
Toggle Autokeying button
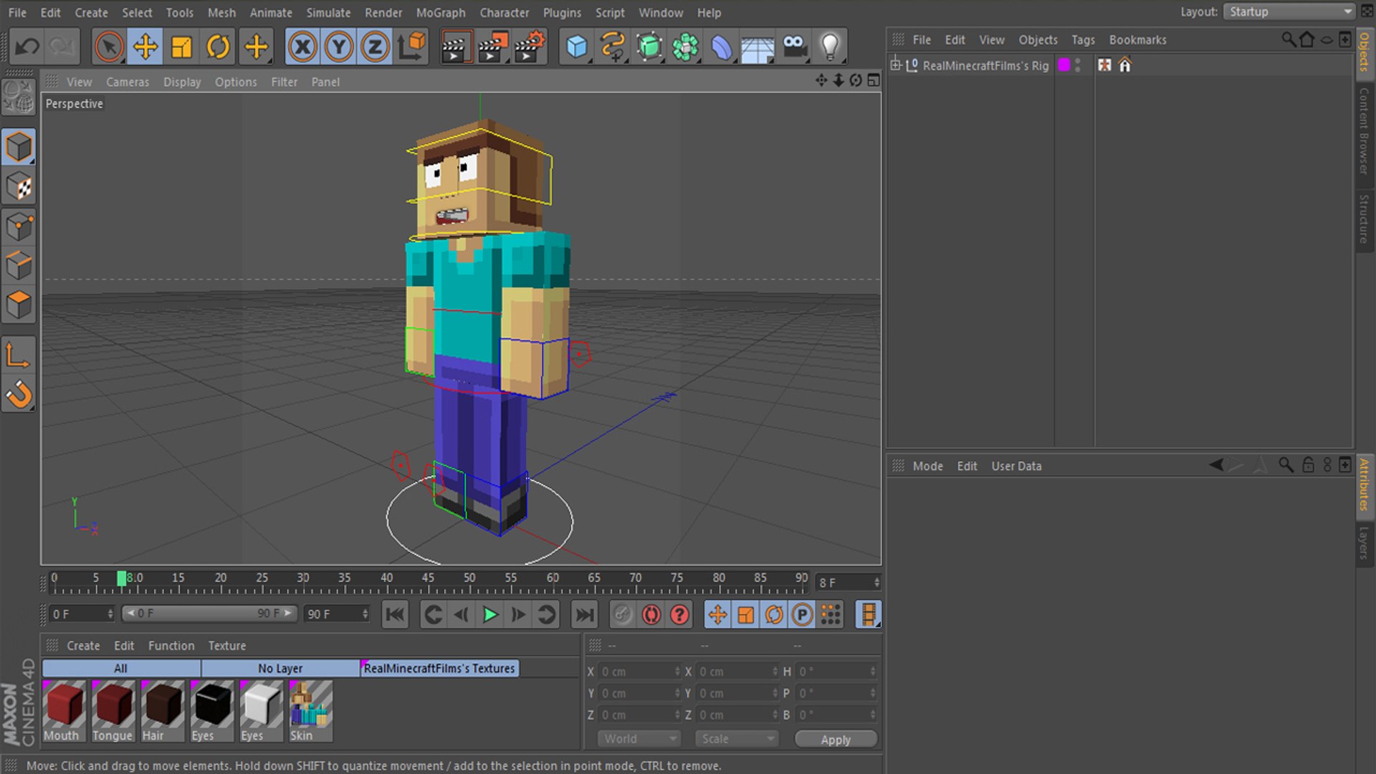click(x=651, y=614)
